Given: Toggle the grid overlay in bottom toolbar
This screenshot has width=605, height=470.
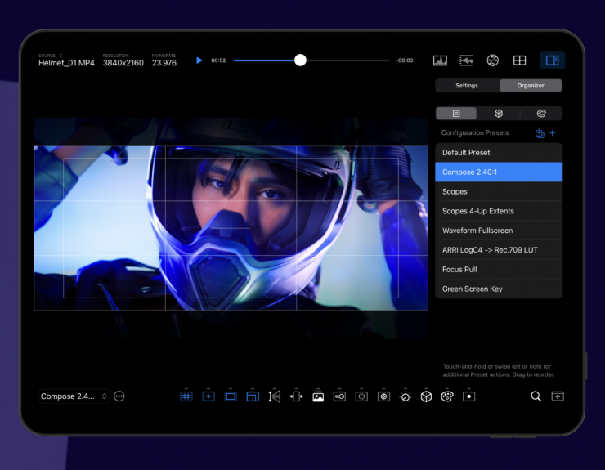Looking at the screenshot, I should [x=186, y=396].
